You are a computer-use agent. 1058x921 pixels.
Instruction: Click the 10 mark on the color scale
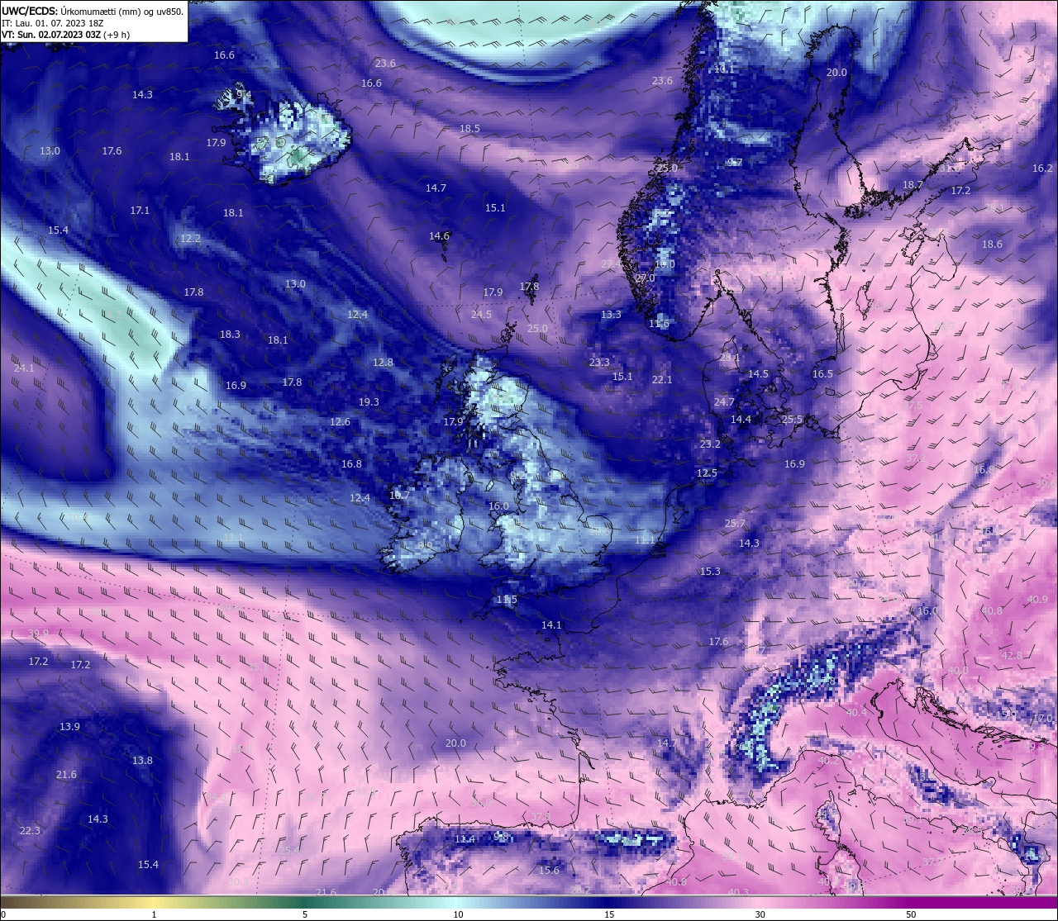click(x=458, y=914)
